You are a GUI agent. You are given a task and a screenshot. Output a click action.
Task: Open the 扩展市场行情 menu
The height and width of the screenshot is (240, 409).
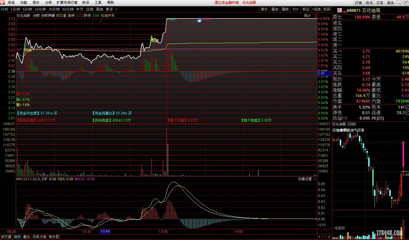pyautogui.click(x=67, y=2)
